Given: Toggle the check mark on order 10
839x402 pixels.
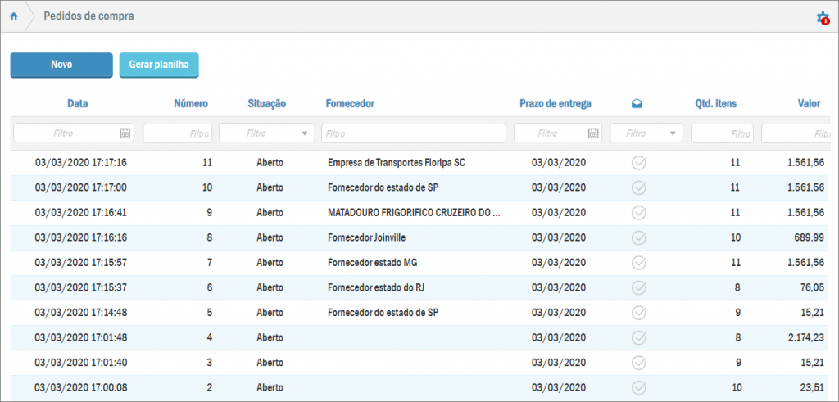Looking at the screenshot, I should (x=639, y=187).
